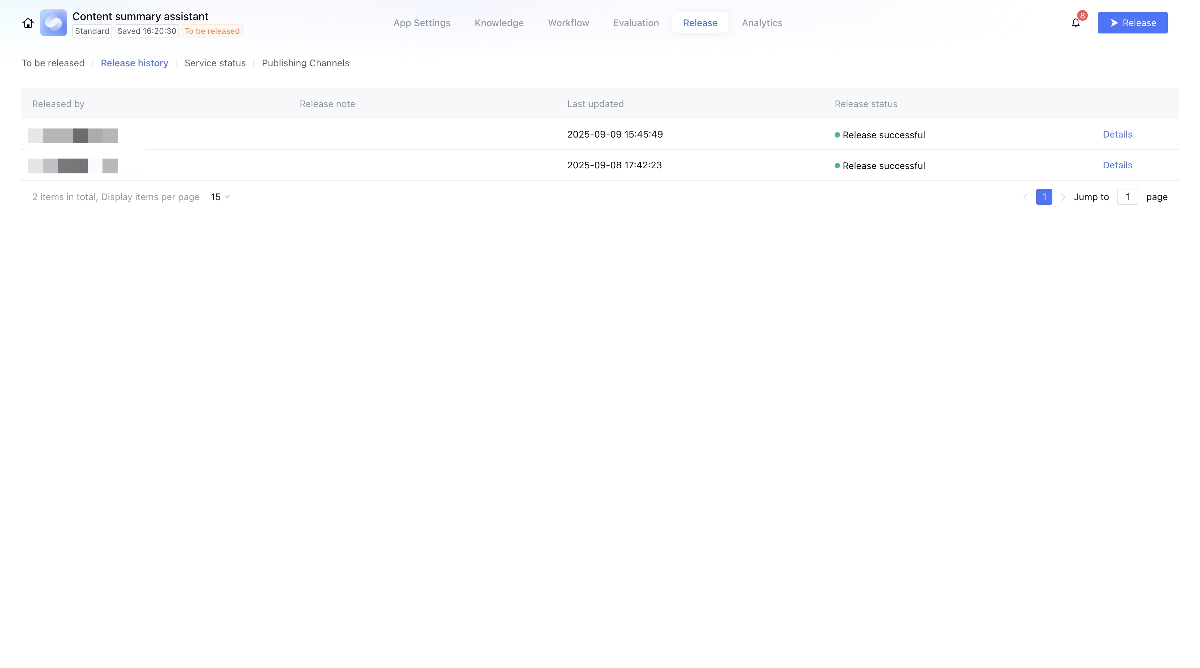Open the Analytics tab
The image size is (1200, 668).
(x=762, y=23)
